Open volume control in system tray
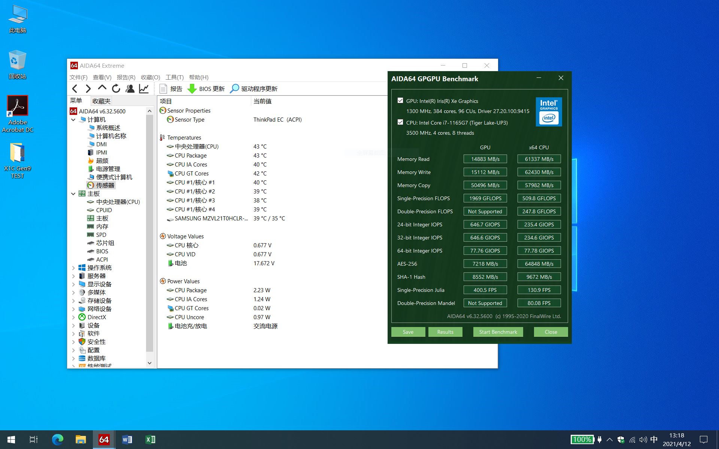Image resolution: width=719 pixels, height=449 pixels. (643, 440)
